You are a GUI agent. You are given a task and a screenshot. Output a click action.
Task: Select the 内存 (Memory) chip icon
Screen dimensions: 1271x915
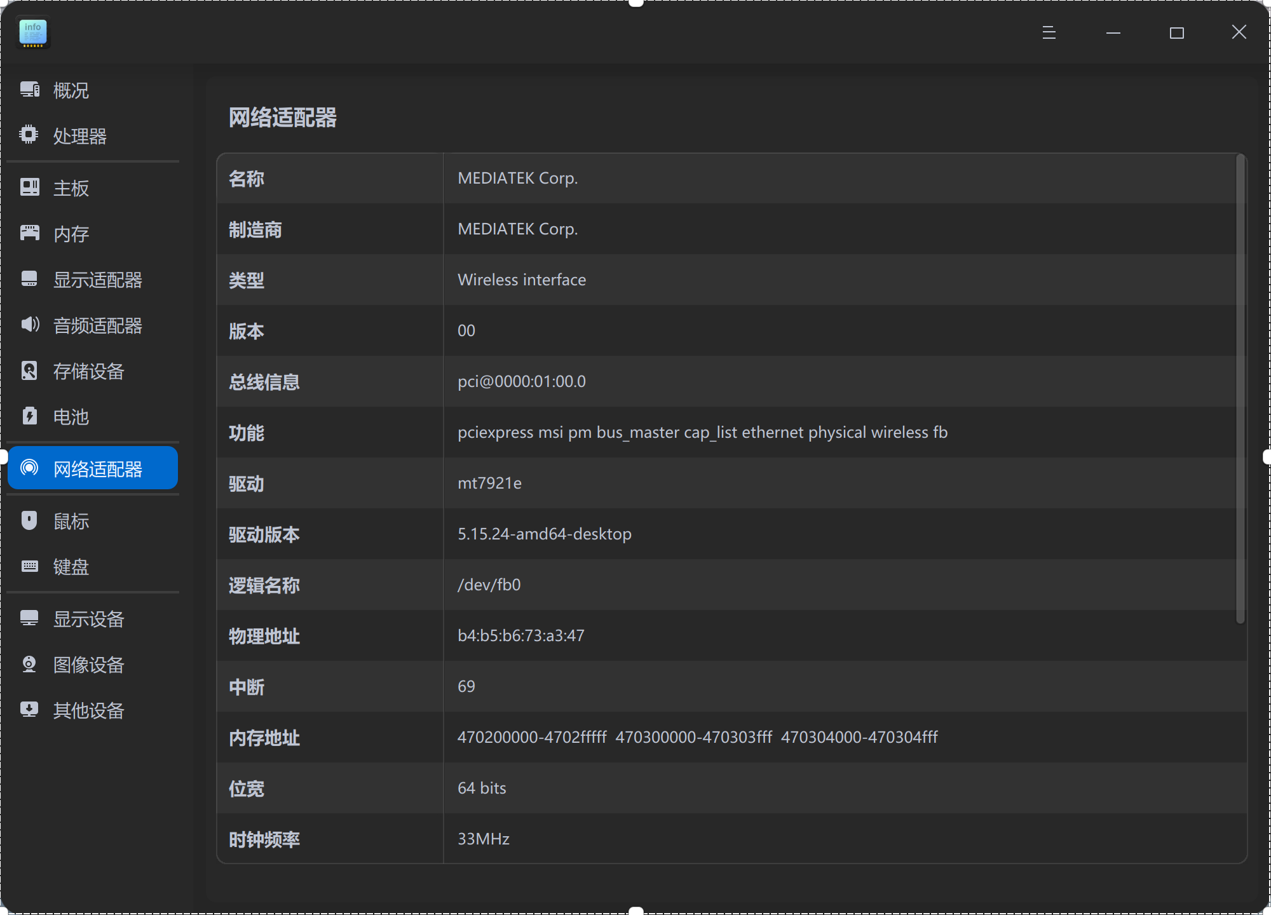[29, 233]
